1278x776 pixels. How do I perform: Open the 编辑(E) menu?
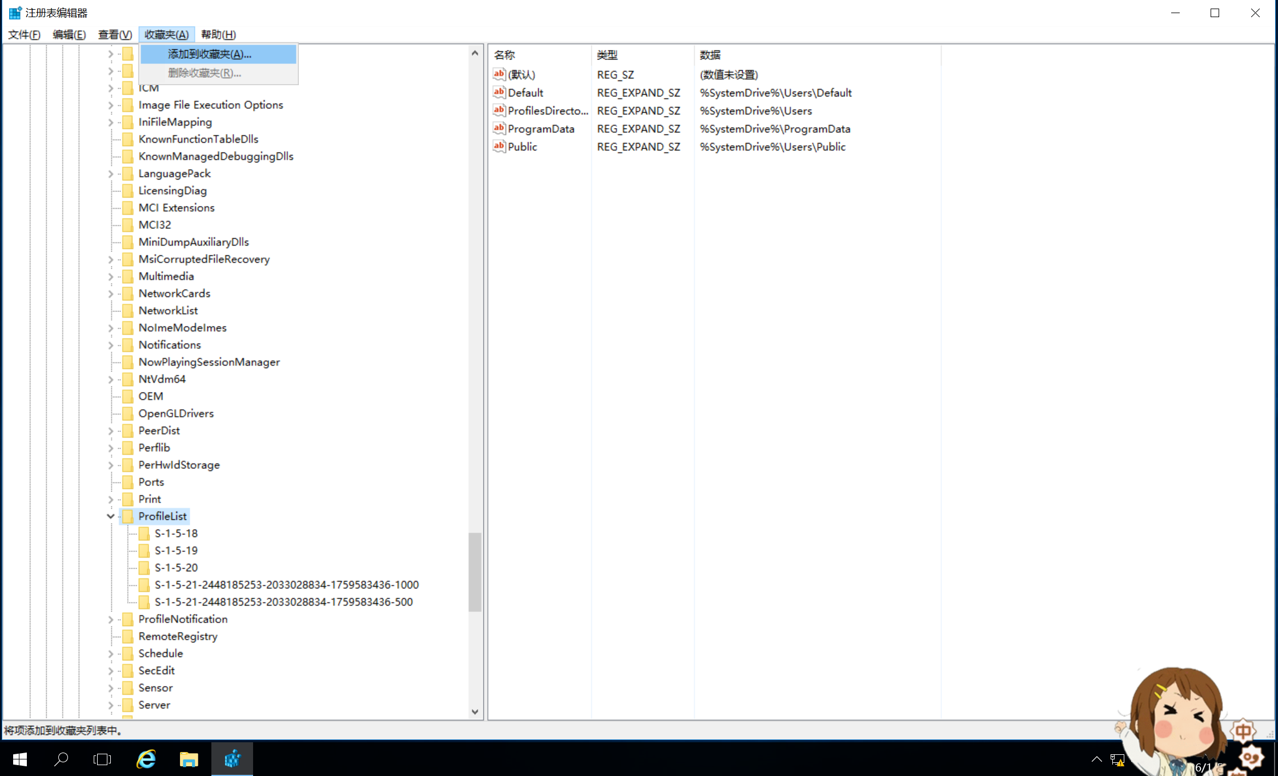click(69, 34)
